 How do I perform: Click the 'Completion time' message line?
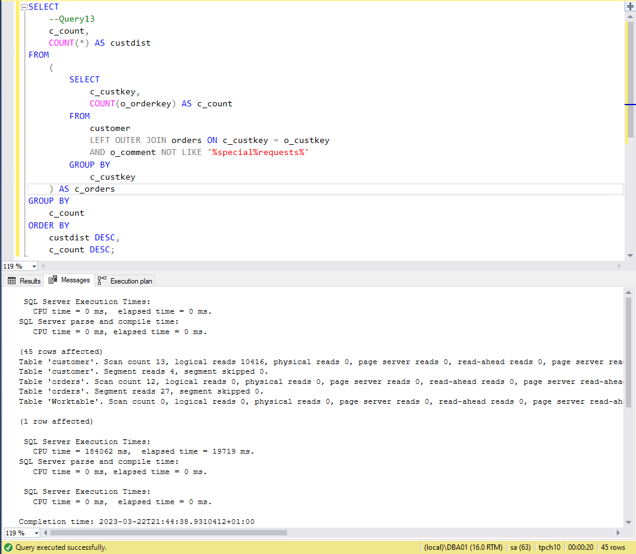click(137, 522)
